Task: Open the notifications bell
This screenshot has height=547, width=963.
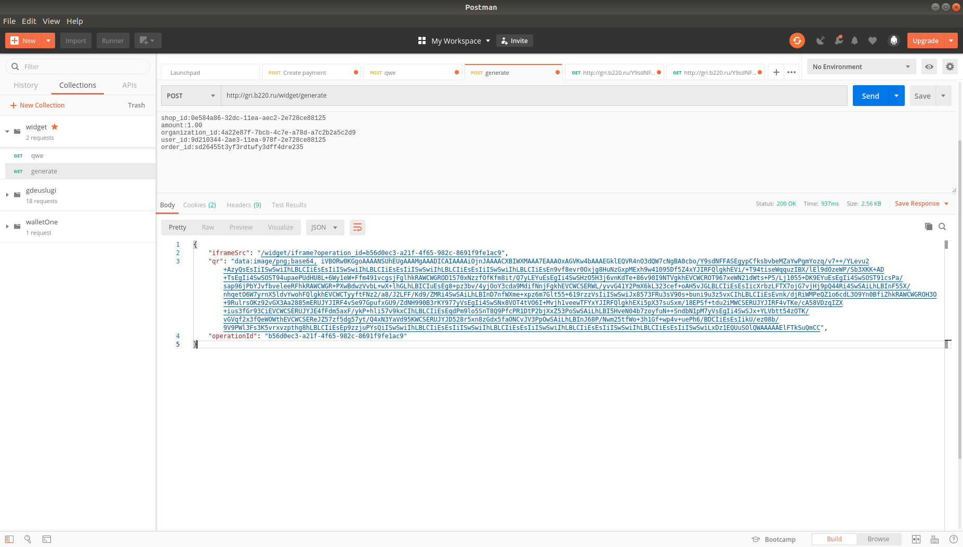Action: (x=855, y=41)
